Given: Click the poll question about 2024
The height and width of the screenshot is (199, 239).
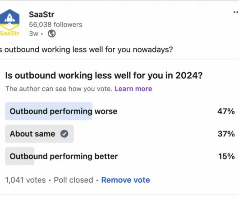Looking at the screenshot, I should [x=104, y=76].
